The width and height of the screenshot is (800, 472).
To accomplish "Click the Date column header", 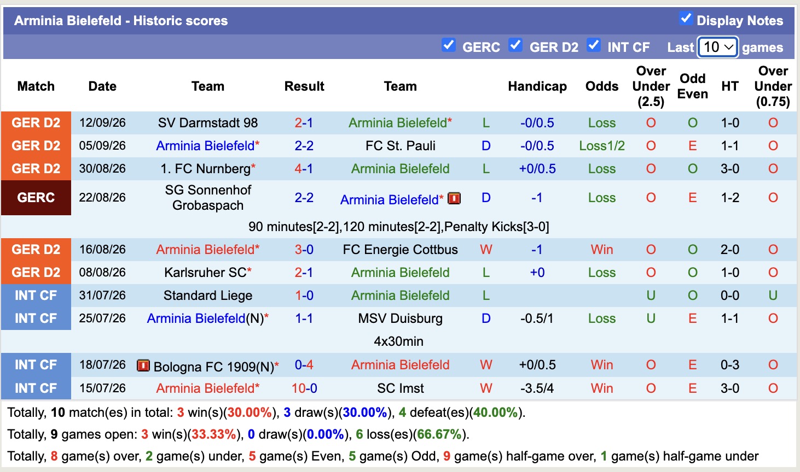I will 102,86.
